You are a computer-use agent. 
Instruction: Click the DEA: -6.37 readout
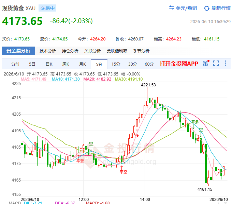pyautogui.click(x=65, y=203)
